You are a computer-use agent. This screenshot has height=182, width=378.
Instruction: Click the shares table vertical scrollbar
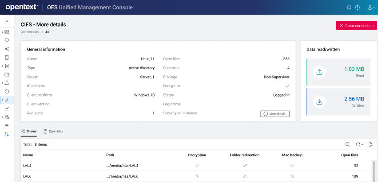tap(374, 171)
